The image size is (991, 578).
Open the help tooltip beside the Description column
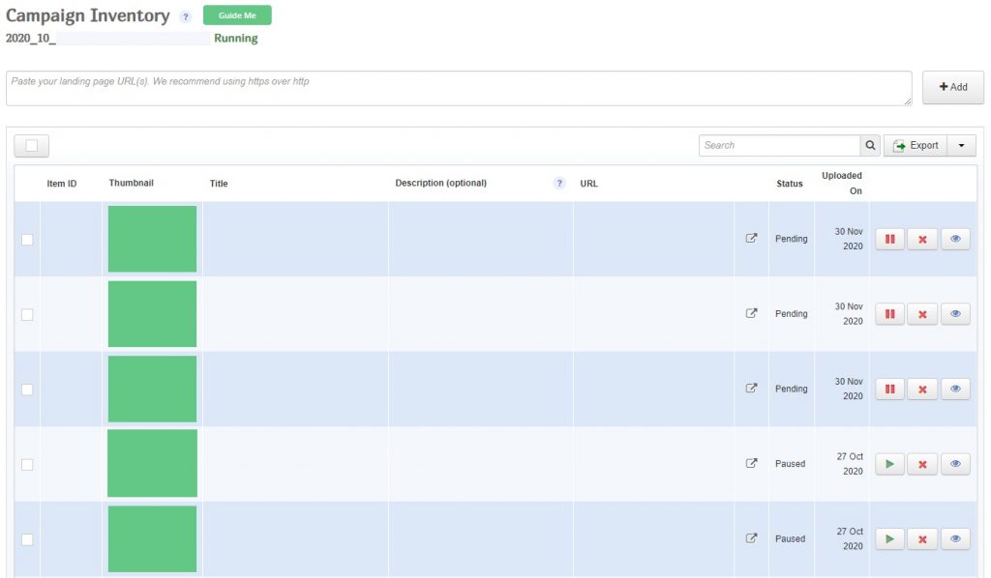(x=559, y=183)
